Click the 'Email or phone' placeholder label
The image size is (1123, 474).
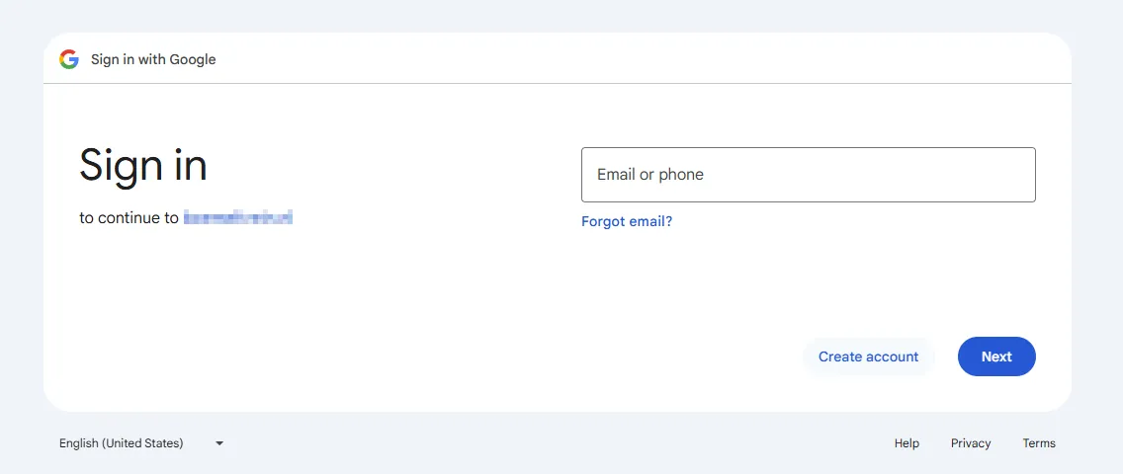650,175
